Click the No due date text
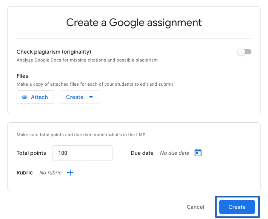 pos(174,153)
